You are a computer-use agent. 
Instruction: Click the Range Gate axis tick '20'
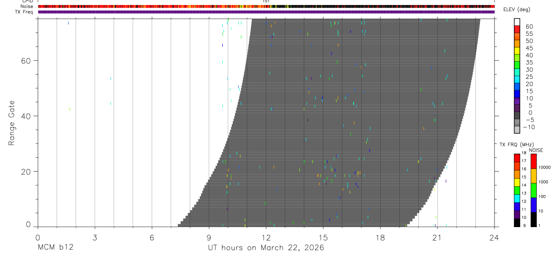tap(25, 171)
